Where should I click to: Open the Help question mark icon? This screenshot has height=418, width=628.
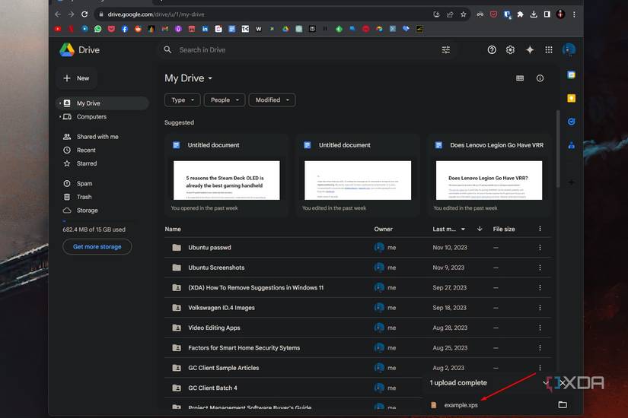[x=492, y=50]
